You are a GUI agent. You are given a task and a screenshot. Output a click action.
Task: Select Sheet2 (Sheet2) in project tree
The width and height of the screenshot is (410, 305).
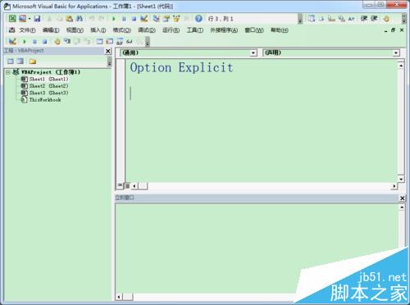click(x=44, y=86)
